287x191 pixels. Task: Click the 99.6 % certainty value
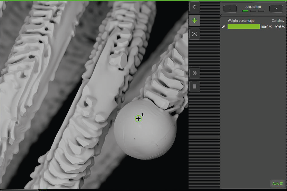279,27
